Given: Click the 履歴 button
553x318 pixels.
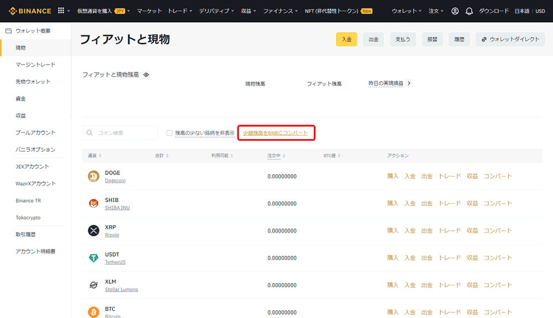Looking at the screenshot, I should click(459, 39).
